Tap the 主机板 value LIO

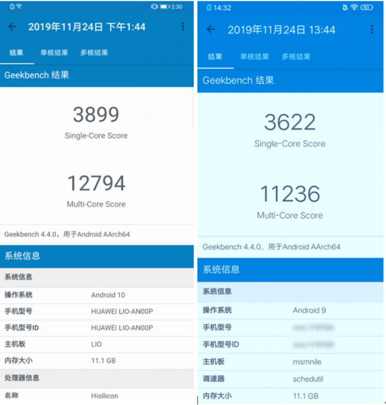pos(96,344)
